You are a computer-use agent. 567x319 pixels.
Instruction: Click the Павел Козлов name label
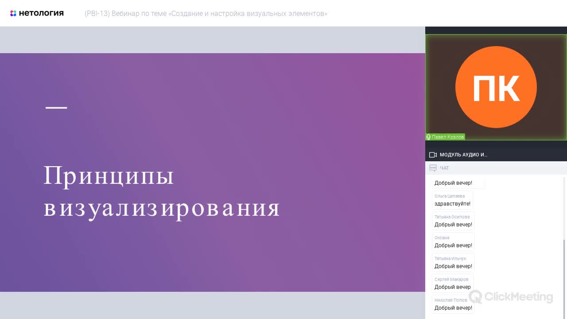coord(448,137)
